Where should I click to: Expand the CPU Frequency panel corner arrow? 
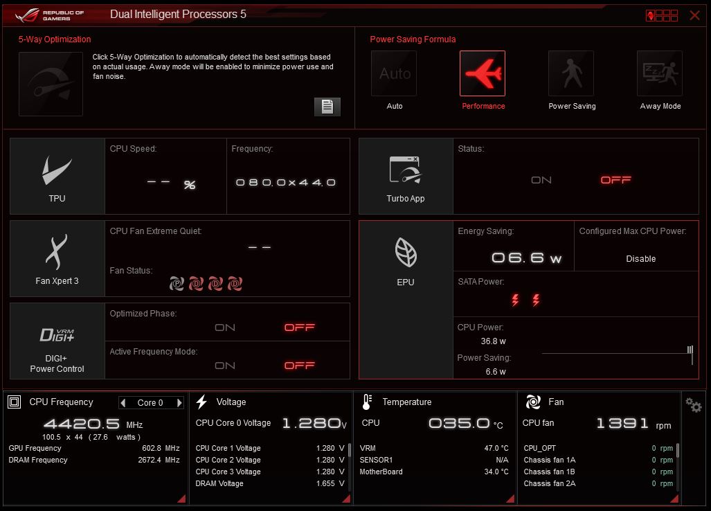point(181,499)
